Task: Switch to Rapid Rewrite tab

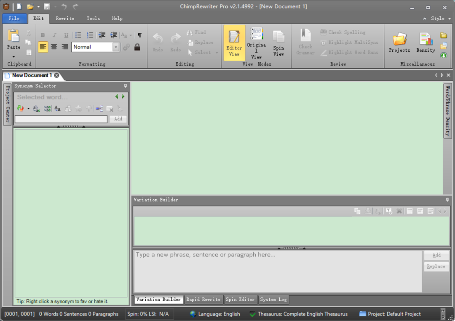Action: [203, 300]
